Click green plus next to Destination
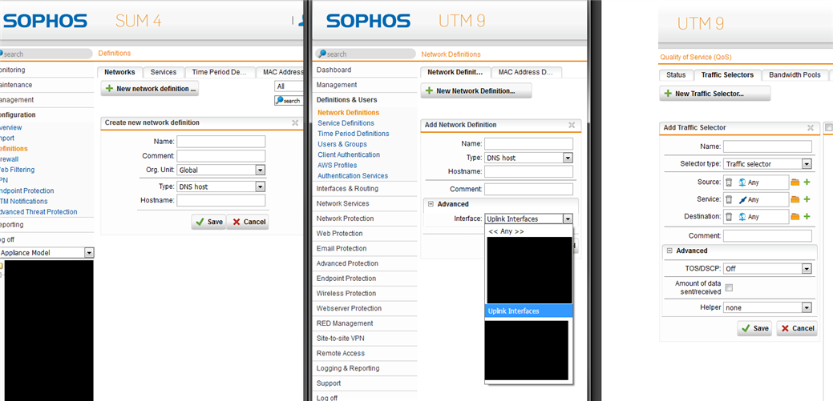 (x=807, y=216)
